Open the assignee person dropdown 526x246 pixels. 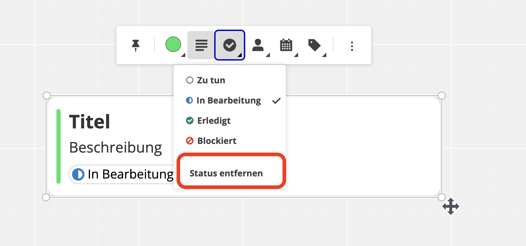(x=258, y=45)
